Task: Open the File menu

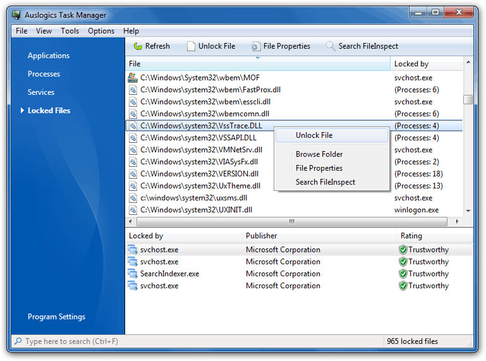Action: click(21, 31)
